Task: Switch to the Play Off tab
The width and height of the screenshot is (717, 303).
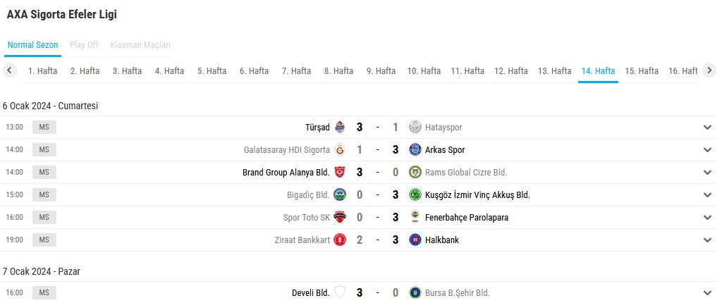Action: 84,45
